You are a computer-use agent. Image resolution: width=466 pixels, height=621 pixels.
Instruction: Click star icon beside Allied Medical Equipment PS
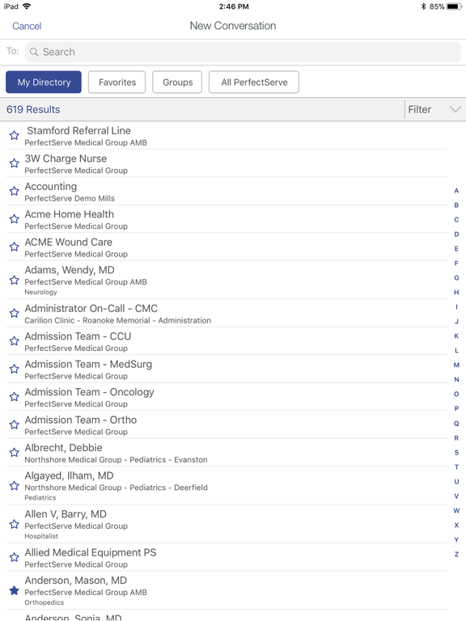pyautogui.click(x=15, y=557)
